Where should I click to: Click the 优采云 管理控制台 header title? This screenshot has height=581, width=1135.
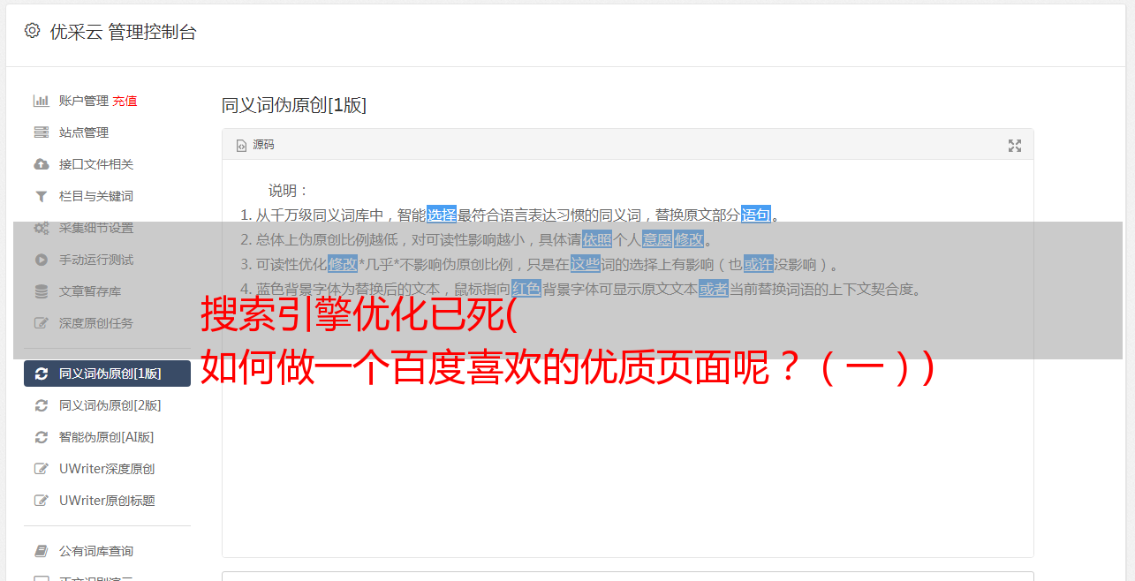click(123, 32)
